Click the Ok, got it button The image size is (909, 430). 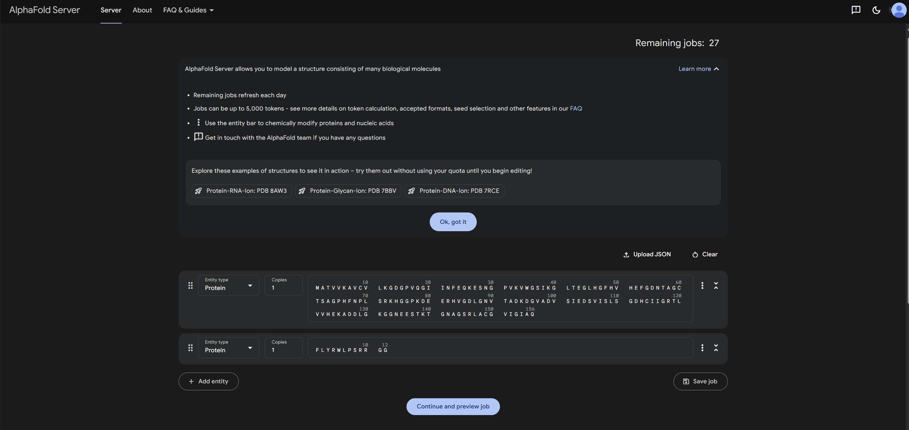coord(453,222)
